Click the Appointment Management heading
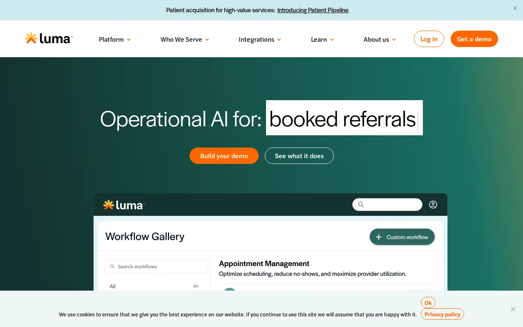The image size is (523, 327). 264,264
